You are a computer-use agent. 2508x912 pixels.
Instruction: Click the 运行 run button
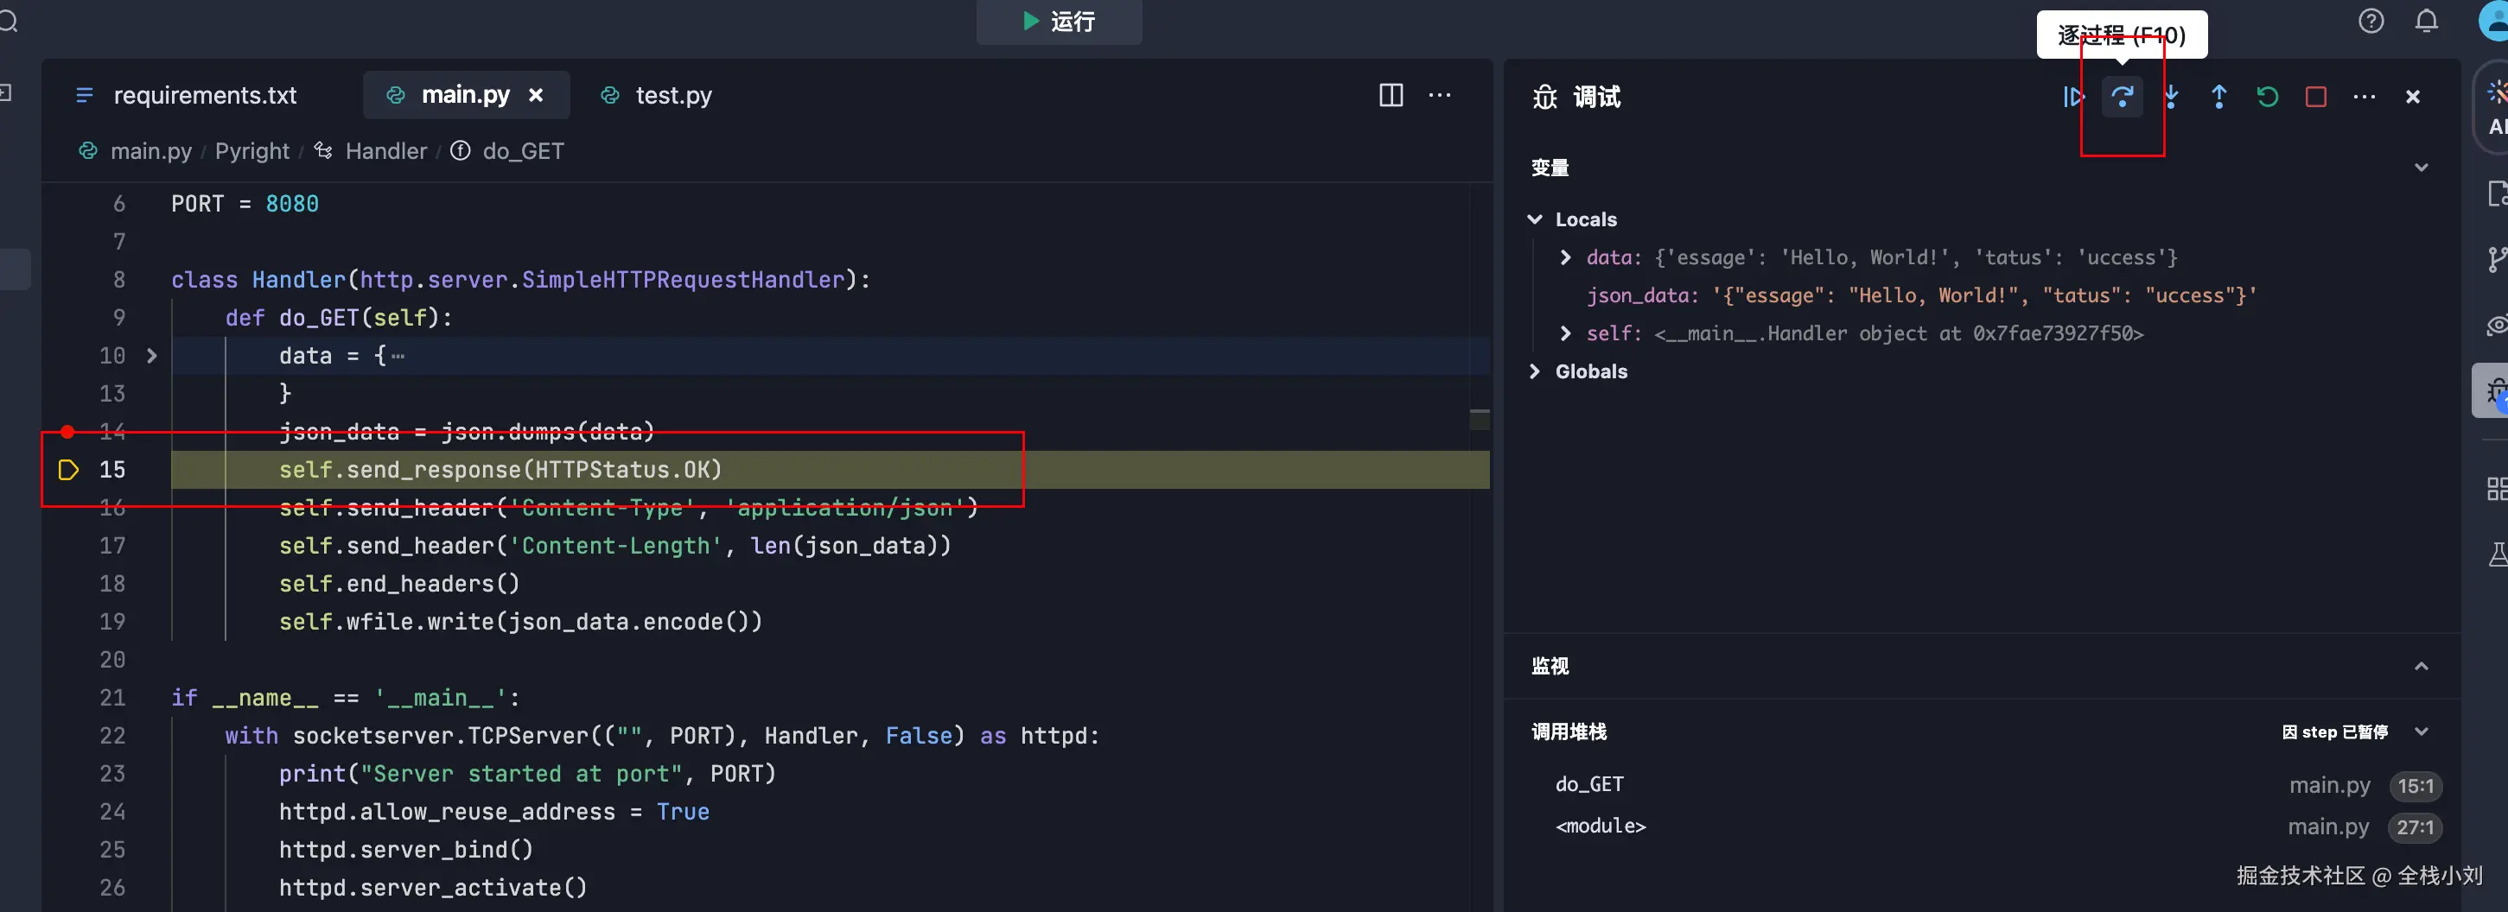1059,21
